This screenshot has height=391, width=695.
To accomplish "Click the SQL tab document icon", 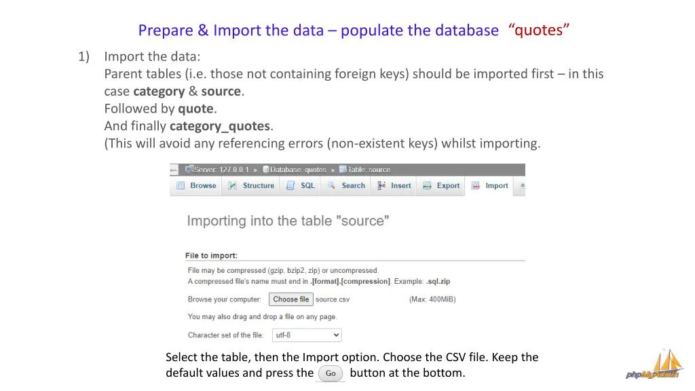I will (x=290, y=185).
